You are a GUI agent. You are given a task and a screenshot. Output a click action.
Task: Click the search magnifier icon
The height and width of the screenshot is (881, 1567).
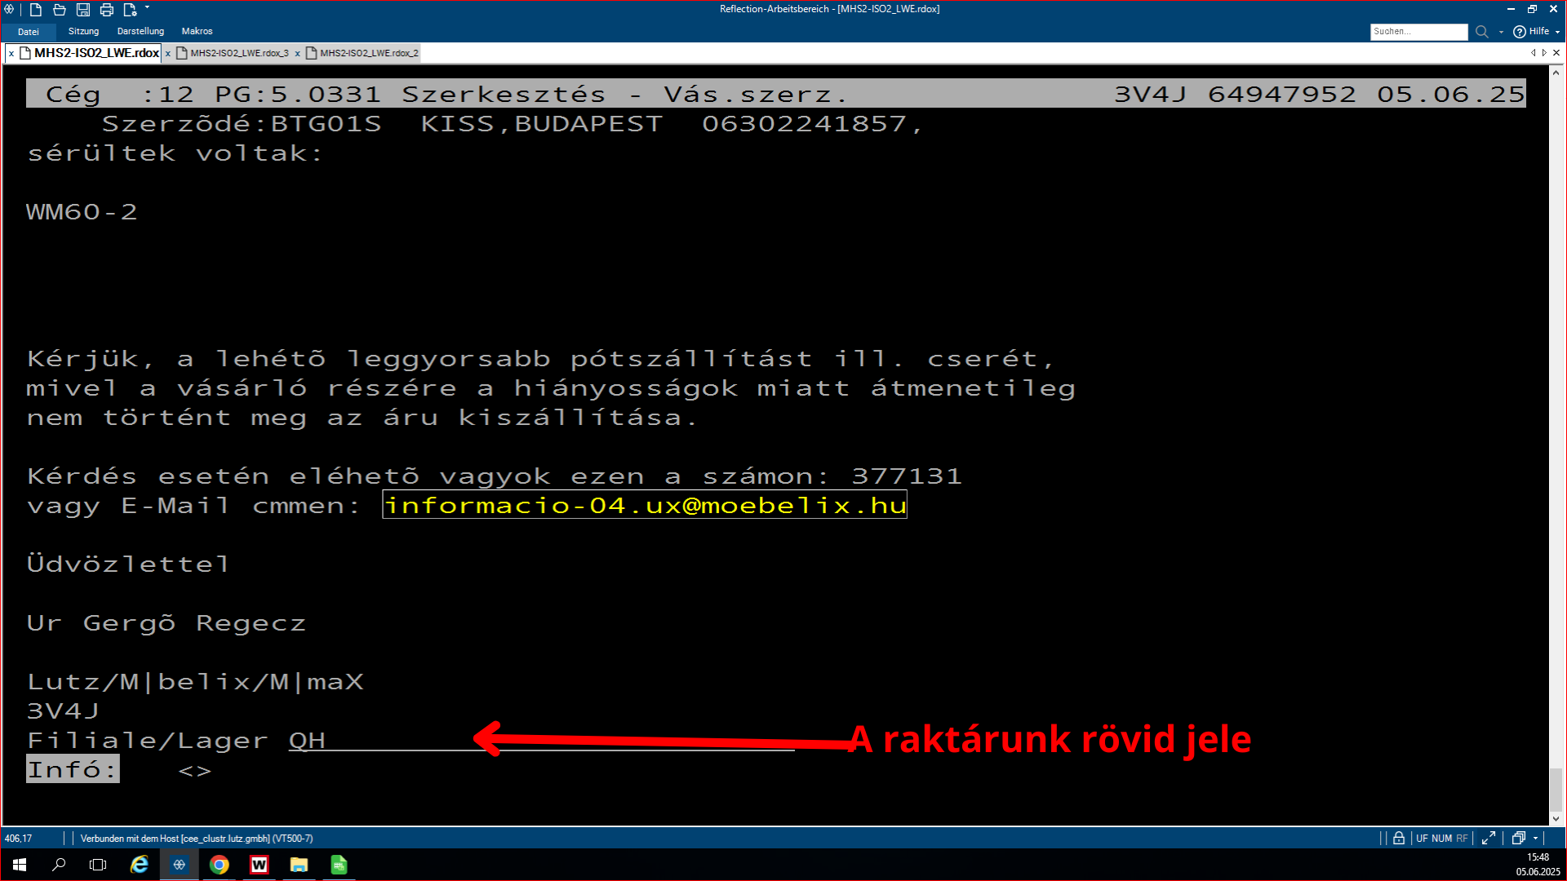(x=1482, y=32)
